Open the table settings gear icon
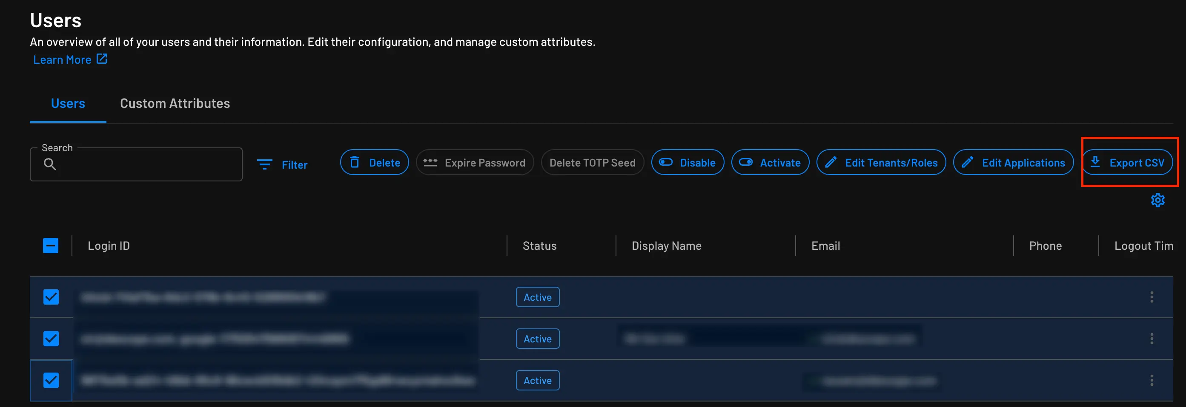 point(1157,200)
